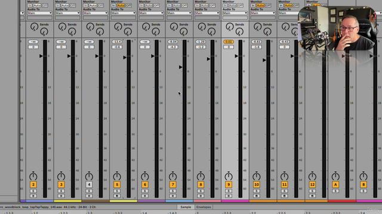This screenshot has height=214, width=382.
Task: Switch to the Sample tab
Action: click(186, 207)
